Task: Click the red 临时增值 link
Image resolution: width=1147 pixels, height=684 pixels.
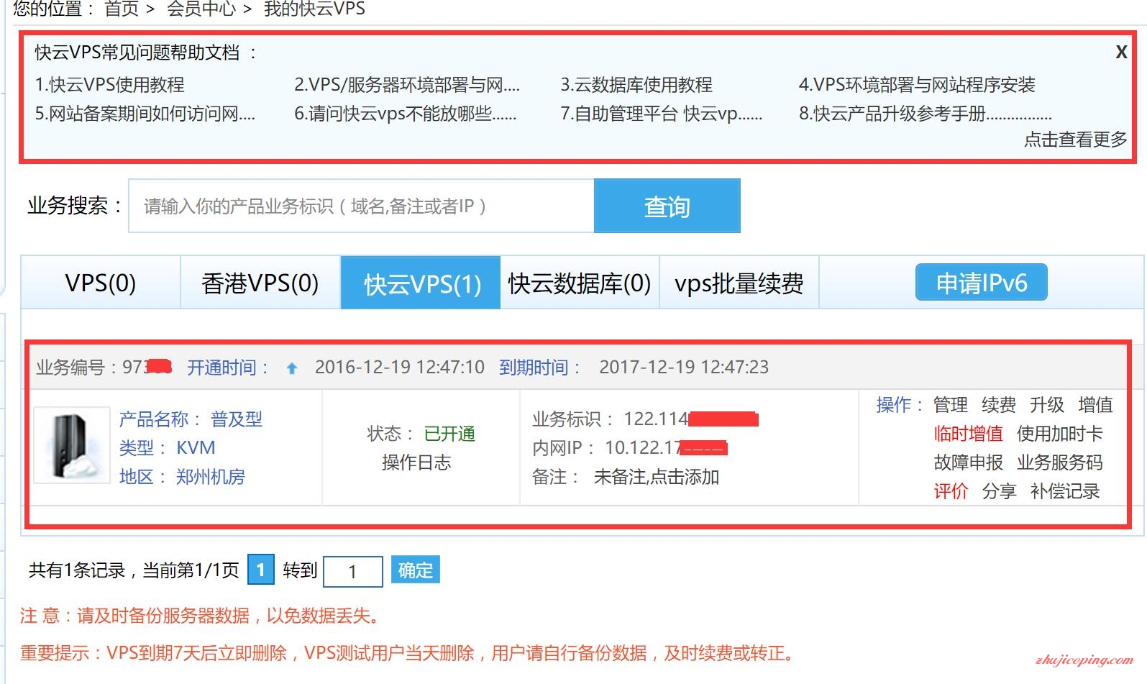Action: point(968,434)
